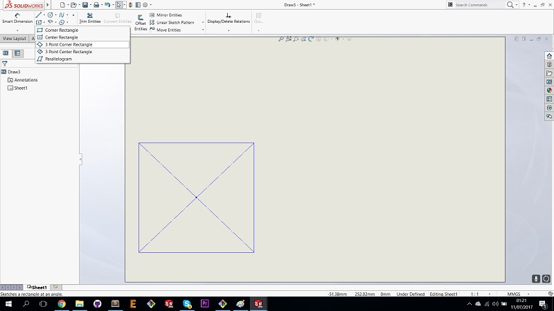
Task: Select the Sheet1 tab at the bottom
Action: (37, 288)
